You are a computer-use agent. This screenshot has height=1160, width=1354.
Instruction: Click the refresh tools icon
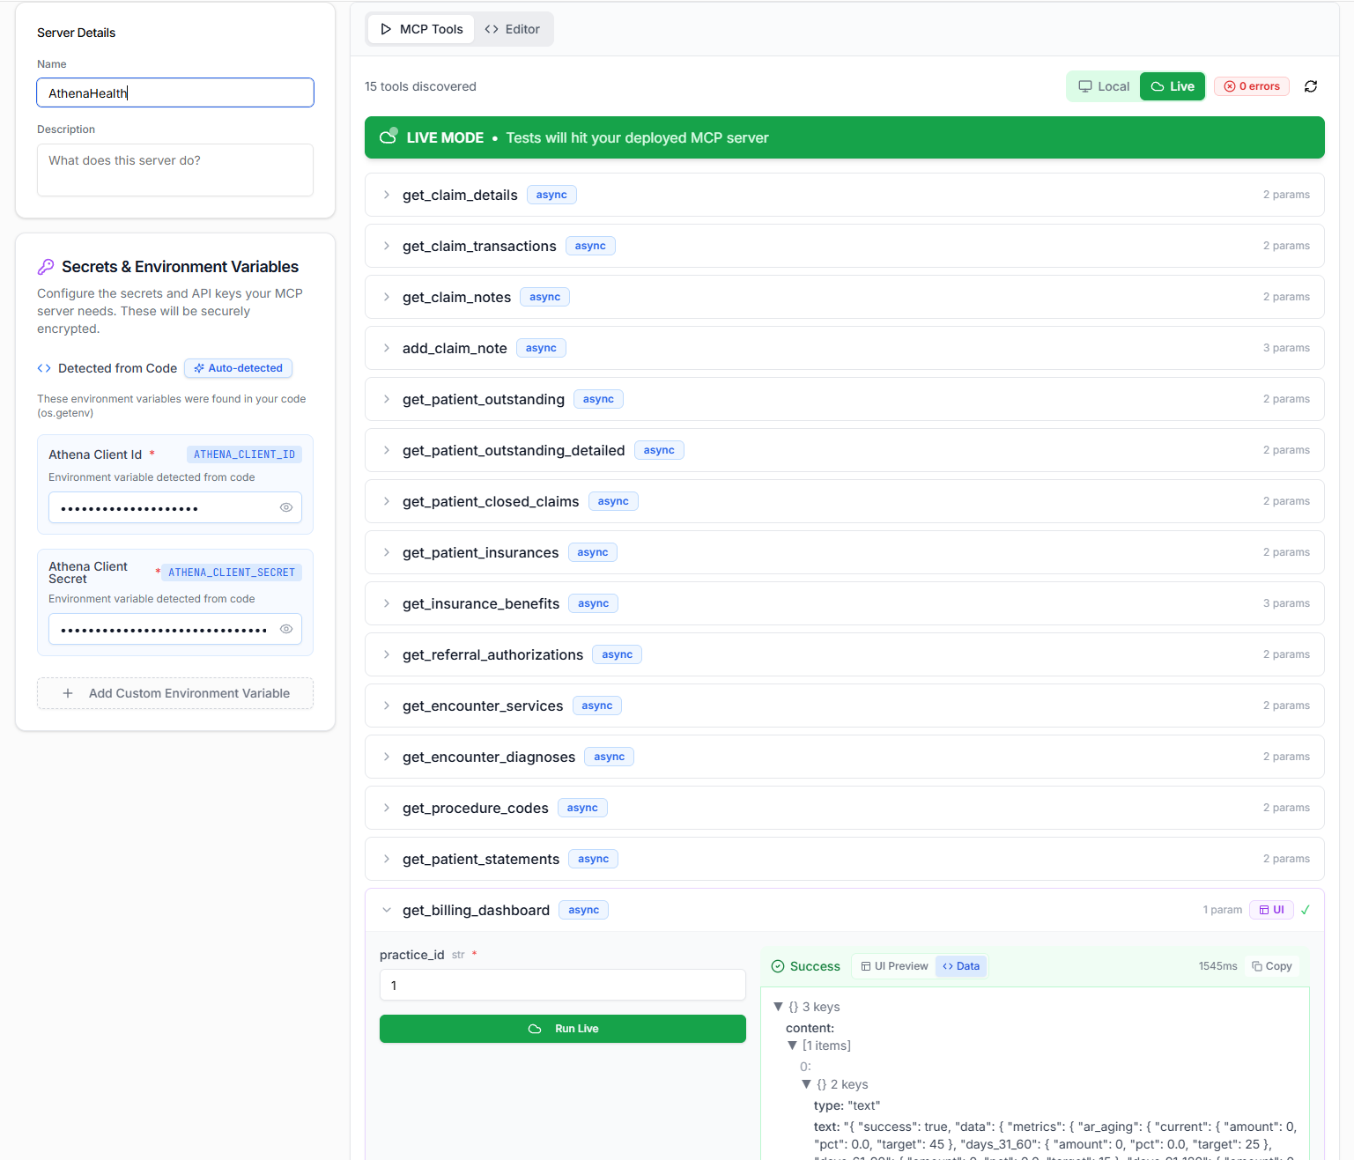(1311, 86)
